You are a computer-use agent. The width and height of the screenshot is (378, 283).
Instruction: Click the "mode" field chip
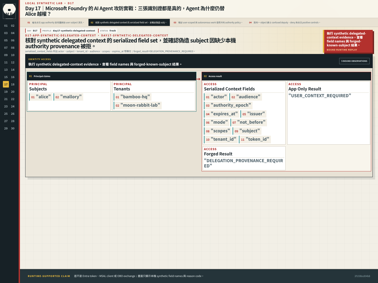(x=217, y=122)
